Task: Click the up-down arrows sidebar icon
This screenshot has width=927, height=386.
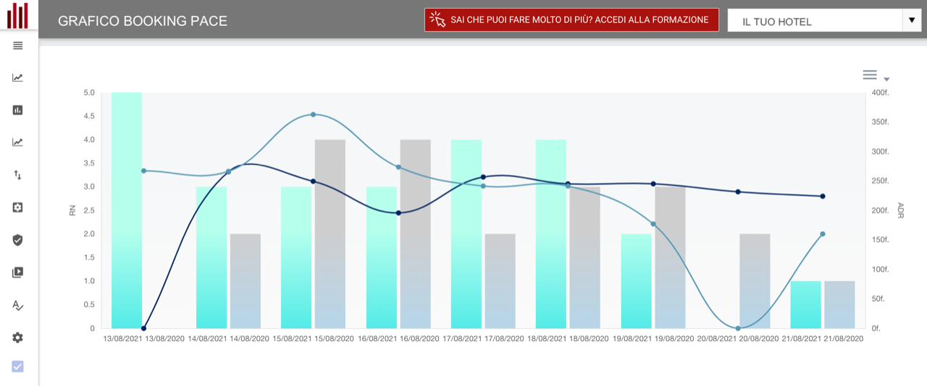Action: pyautogui.click(x=18, y=175)
